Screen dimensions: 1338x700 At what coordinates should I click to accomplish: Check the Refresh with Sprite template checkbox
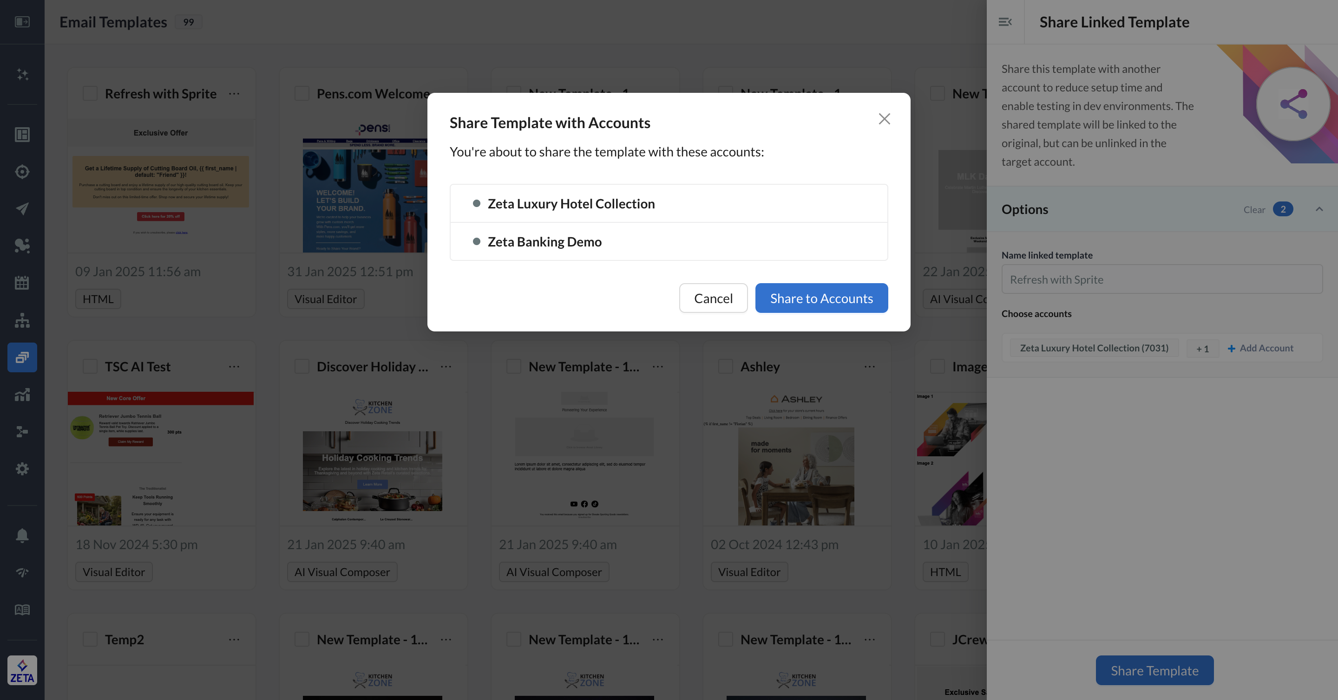tap(90, 93)
